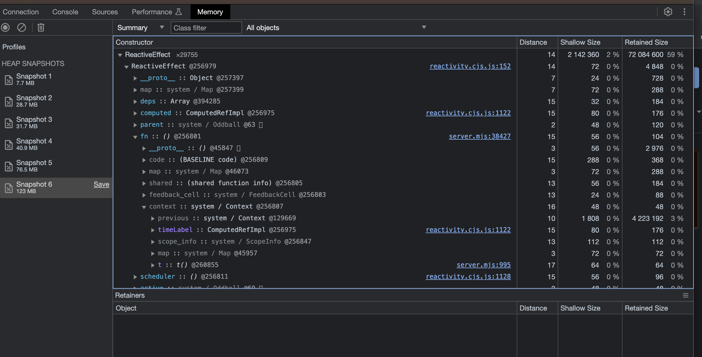Click the box icon next to Oddball @63
The image size is (702, 357).
point(261,125)
